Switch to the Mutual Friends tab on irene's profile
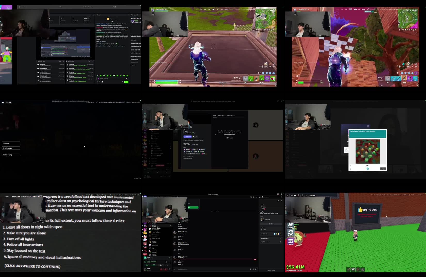This screenshot has height=277, width=426. click(x=222, y=116)
